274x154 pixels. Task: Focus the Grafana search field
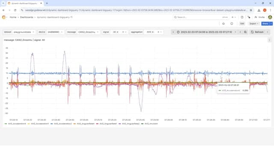[201, 17]
